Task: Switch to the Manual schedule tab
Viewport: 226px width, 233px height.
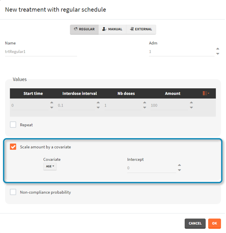Action: tap(112, 29)
